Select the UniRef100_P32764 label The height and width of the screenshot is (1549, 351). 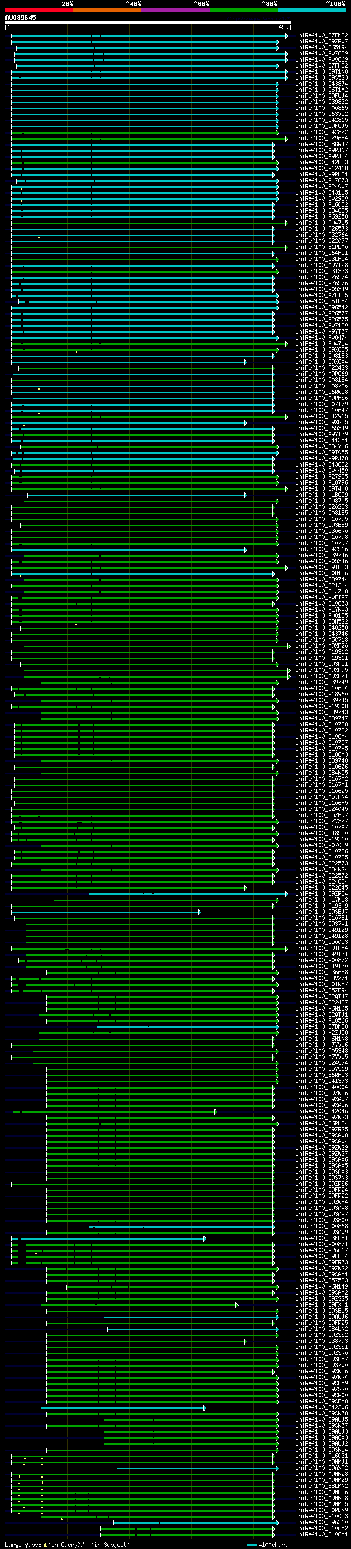(321, 235)
